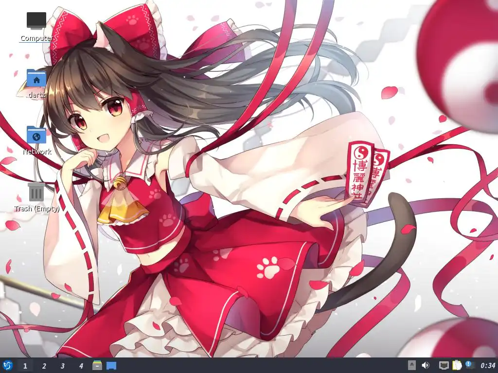This screenshot has width=498, height=373.
Task: Open the volume control speaker icon
Action: pos(425,365)
